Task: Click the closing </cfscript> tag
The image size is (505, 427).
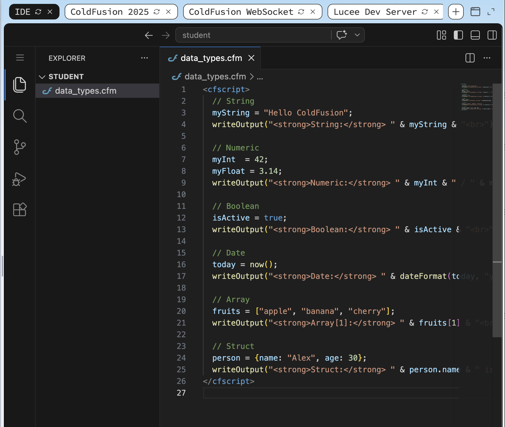Action: [229, 381]
